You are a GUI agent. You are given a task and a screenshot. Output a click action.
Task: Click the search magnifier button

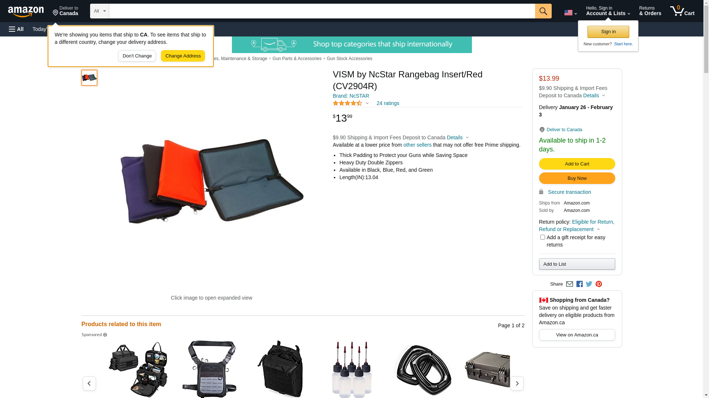point(543,11)
